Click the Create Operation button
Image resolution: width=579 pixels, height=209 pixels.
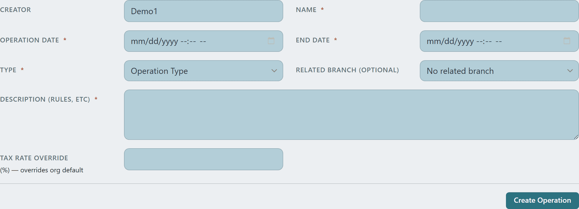point(542,200)
